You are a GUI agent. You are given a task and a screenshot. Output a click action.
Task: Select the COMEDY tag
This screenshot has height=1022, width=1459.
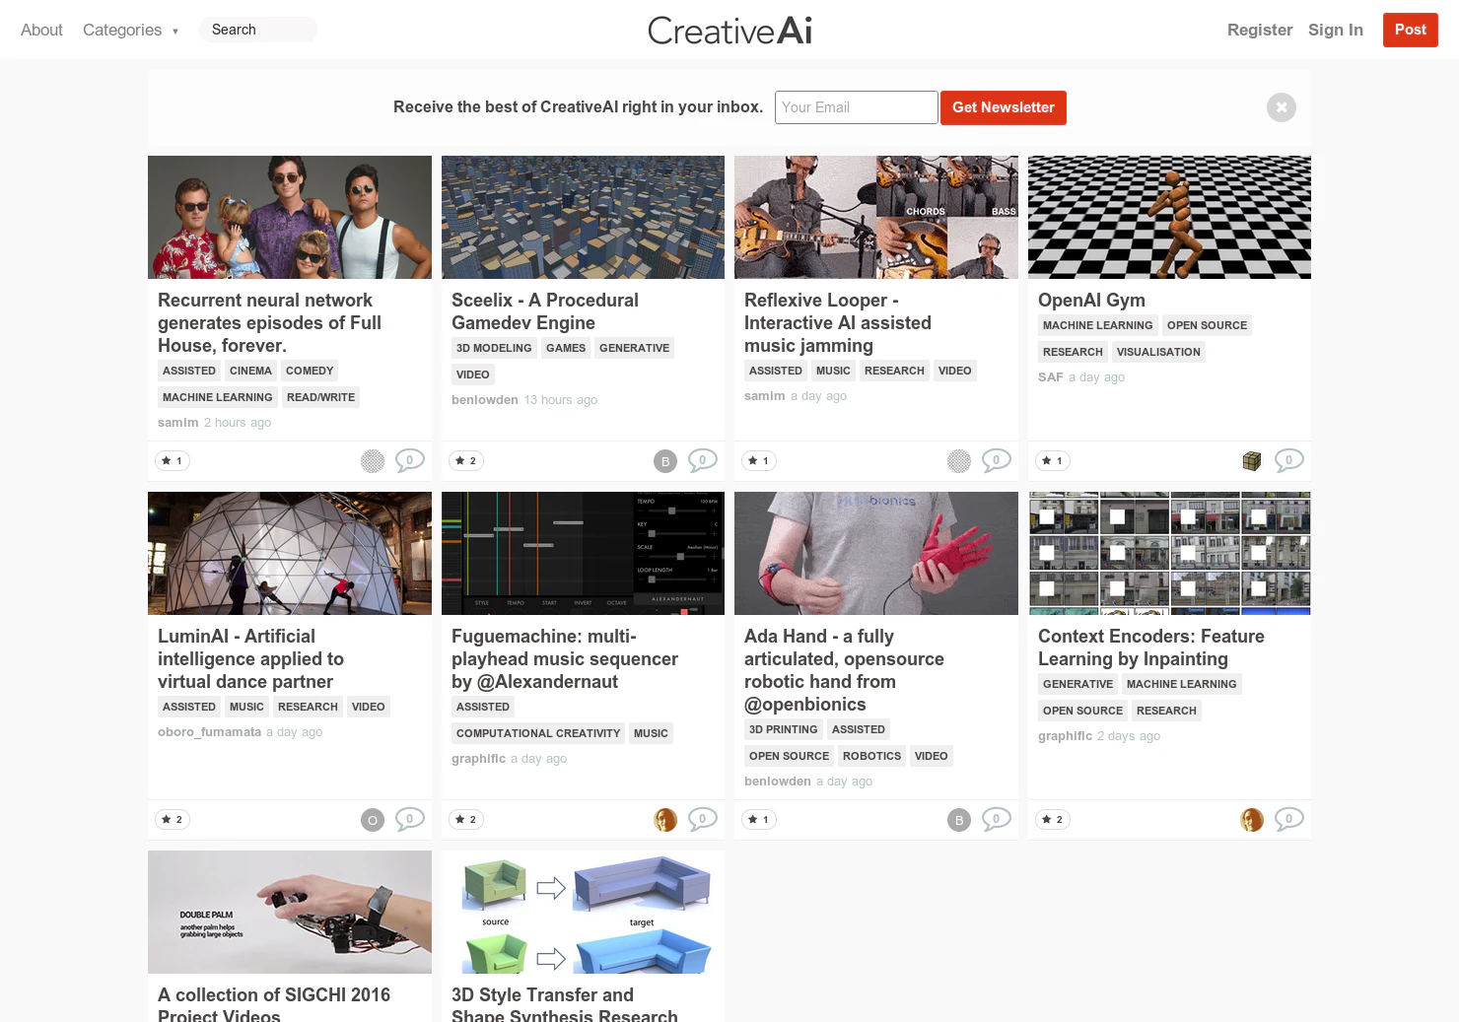click(x=310, y=371)
